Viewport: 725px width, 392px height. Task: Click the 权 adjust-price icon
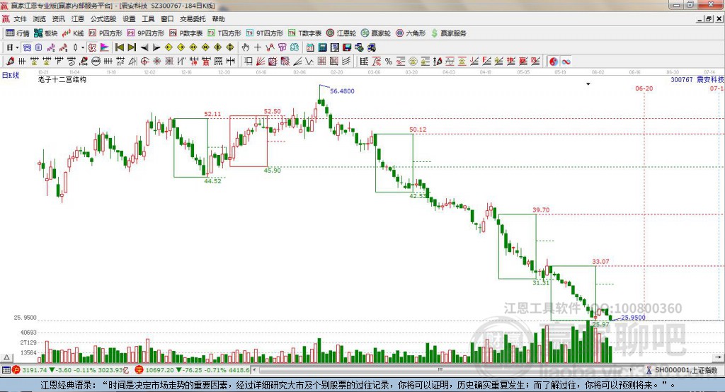(x=92, y=47)
